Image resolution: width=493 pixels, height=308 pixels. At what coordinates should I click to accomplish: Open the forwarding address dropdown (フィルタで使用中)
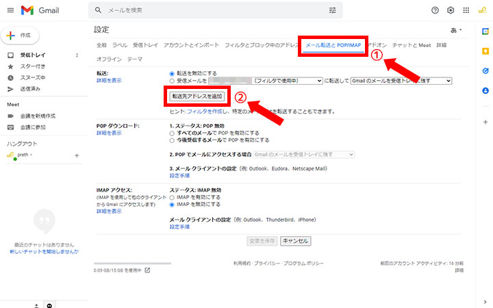pyautogui.click(x=266, y=81)
